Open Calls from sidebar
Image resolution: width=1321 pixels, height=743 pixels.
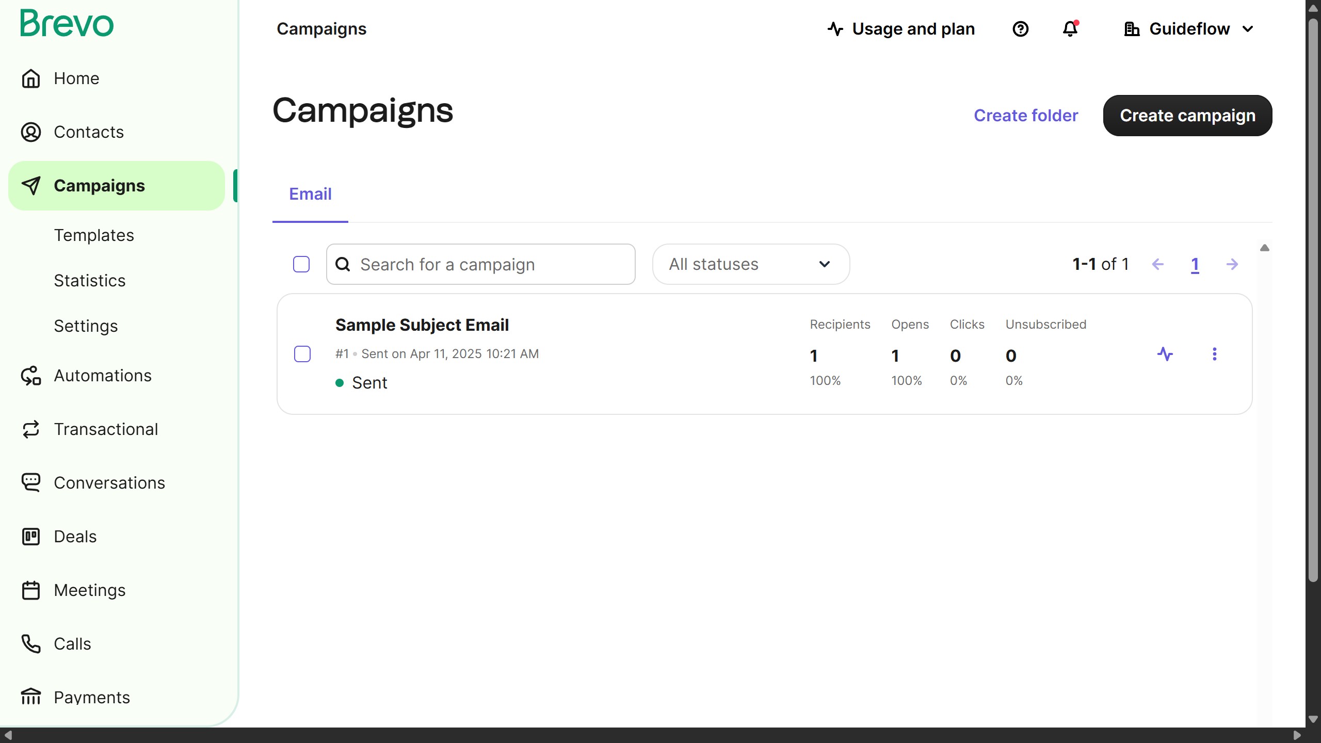(72, 644)
